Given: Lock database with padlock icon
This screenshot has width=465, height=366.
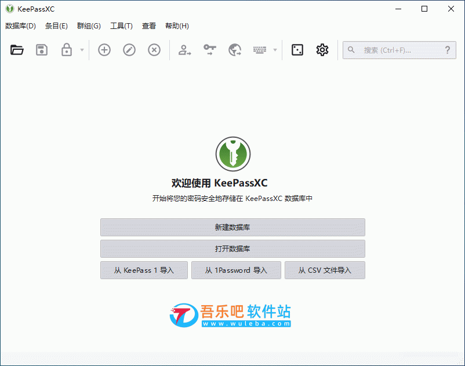Looking at the screenshot, I should 67,50.
